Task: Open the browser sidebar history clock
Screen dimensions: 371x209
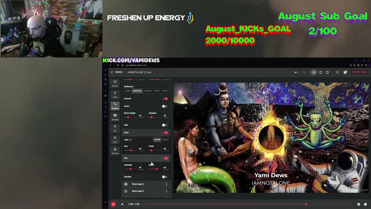Action: point(105,107)
